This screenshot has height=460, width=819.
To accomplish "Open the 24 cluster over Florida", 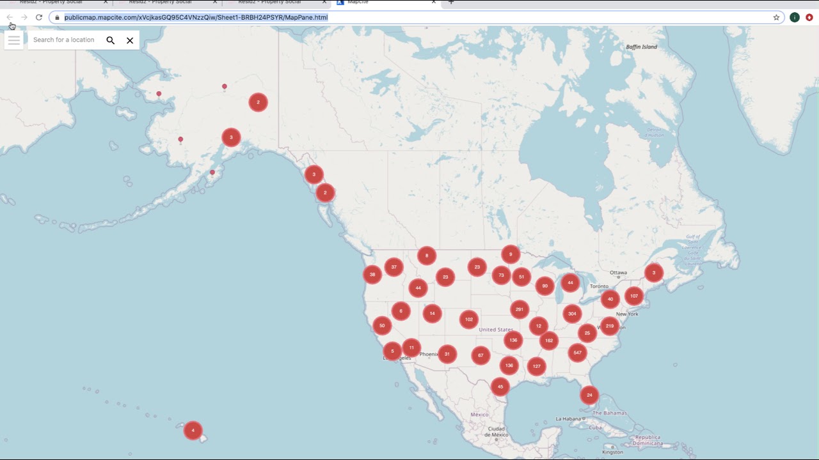I will 589,395.
